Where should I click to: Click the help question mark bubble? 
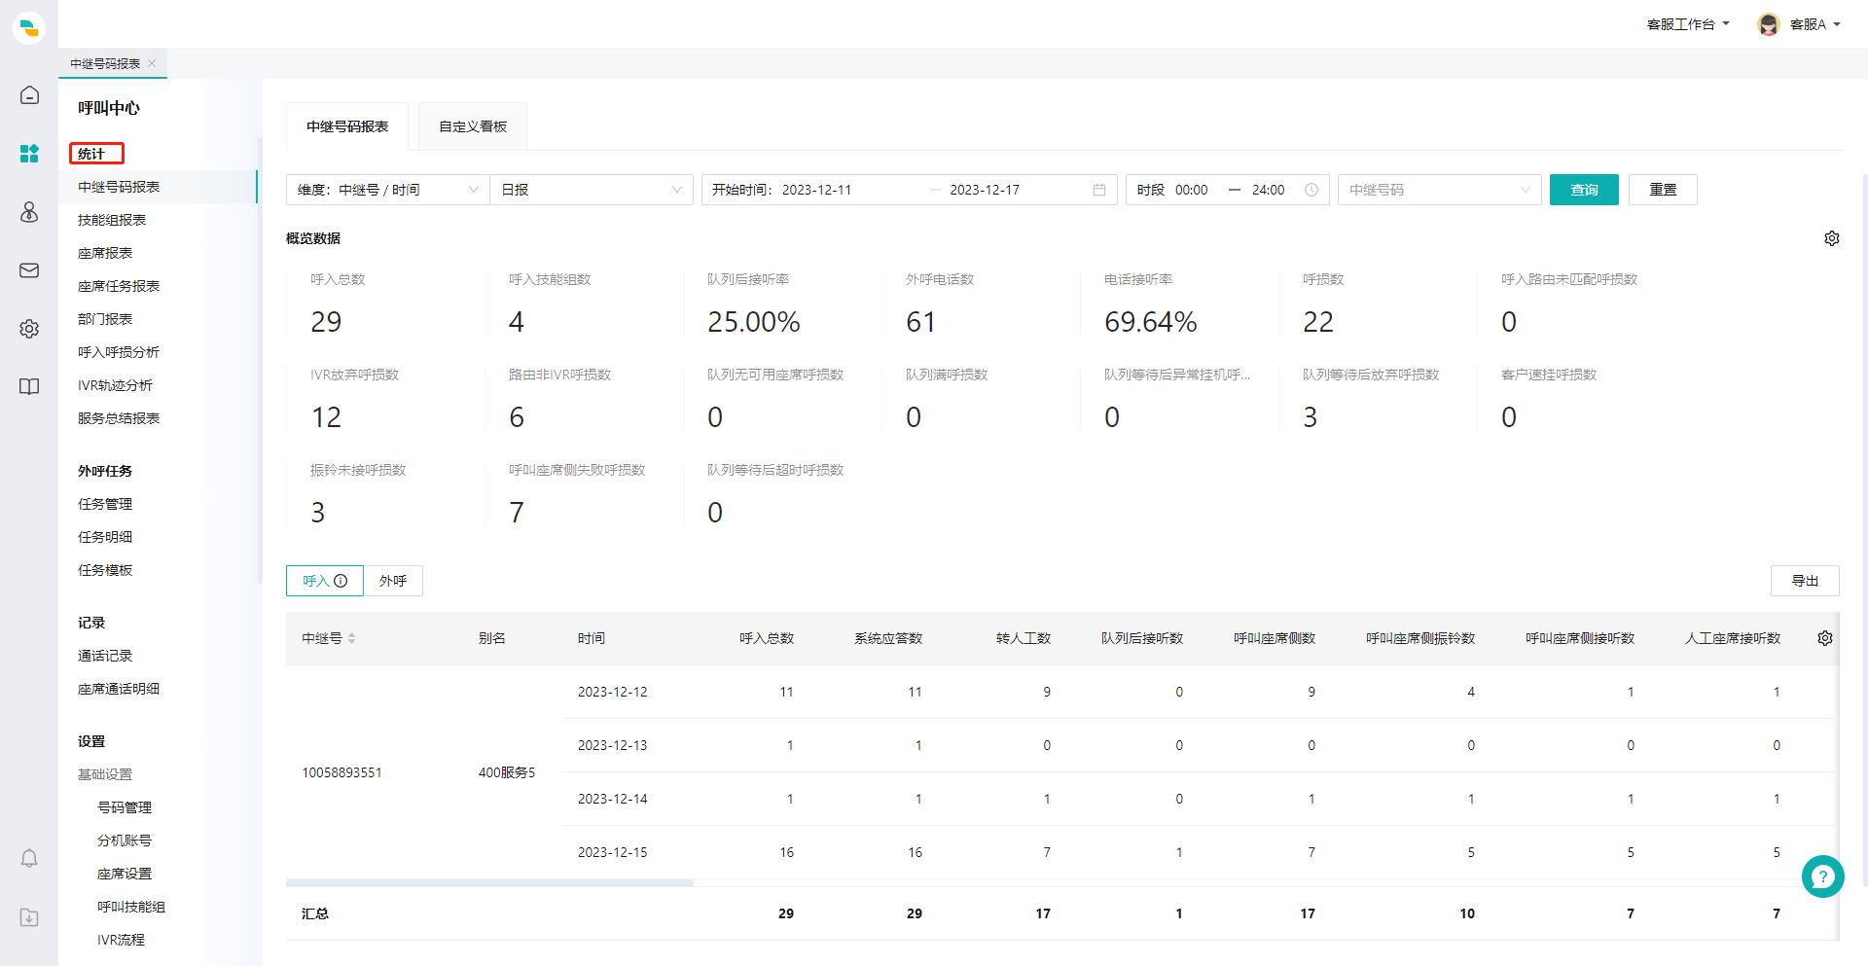tap(1823, 877)
